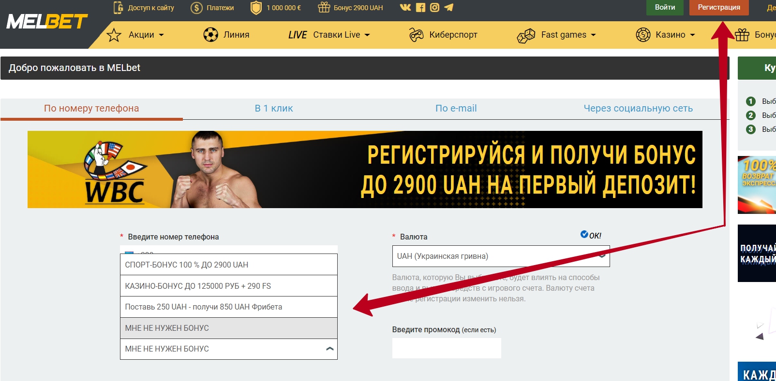The width and height of the screenshot is (776, 381).
Task: Click the casino chip icon
Action: point(643,35)
